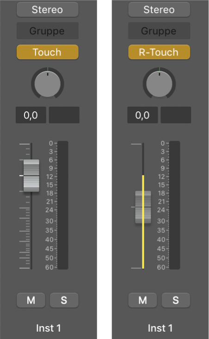Solo the R-Touch channel strip with S
The image size is (209, 339).
click(x=176, y=300)
